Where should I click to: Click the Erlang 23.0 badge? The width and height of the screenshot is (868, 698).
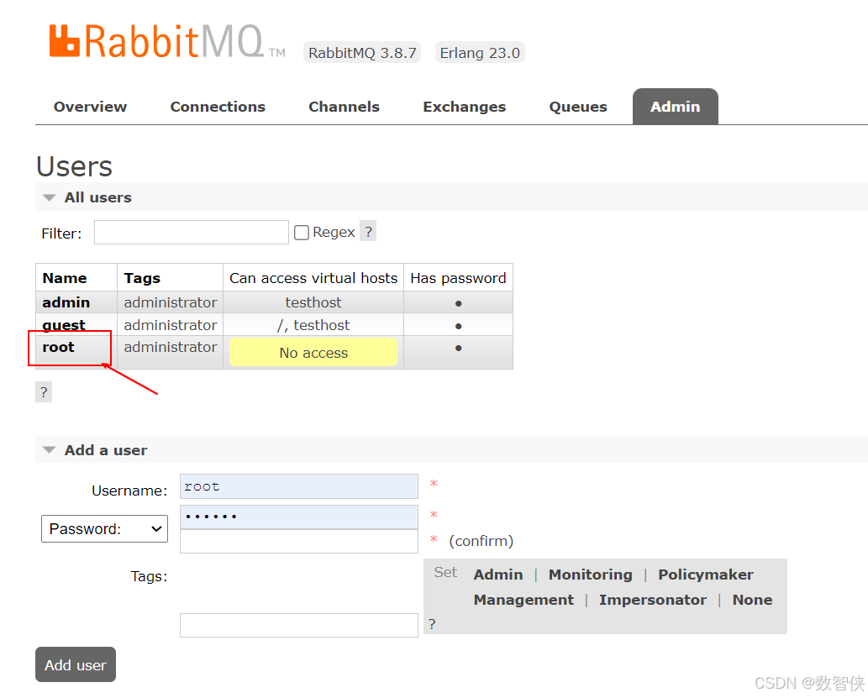480,52
